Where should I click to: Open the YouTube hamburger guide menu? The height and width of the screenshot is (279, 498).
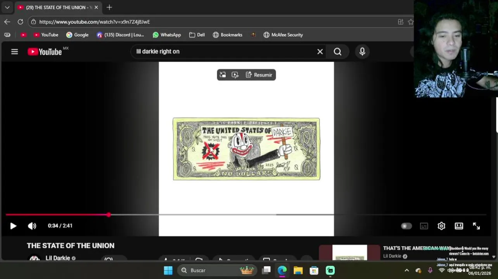tap(14, 52)
